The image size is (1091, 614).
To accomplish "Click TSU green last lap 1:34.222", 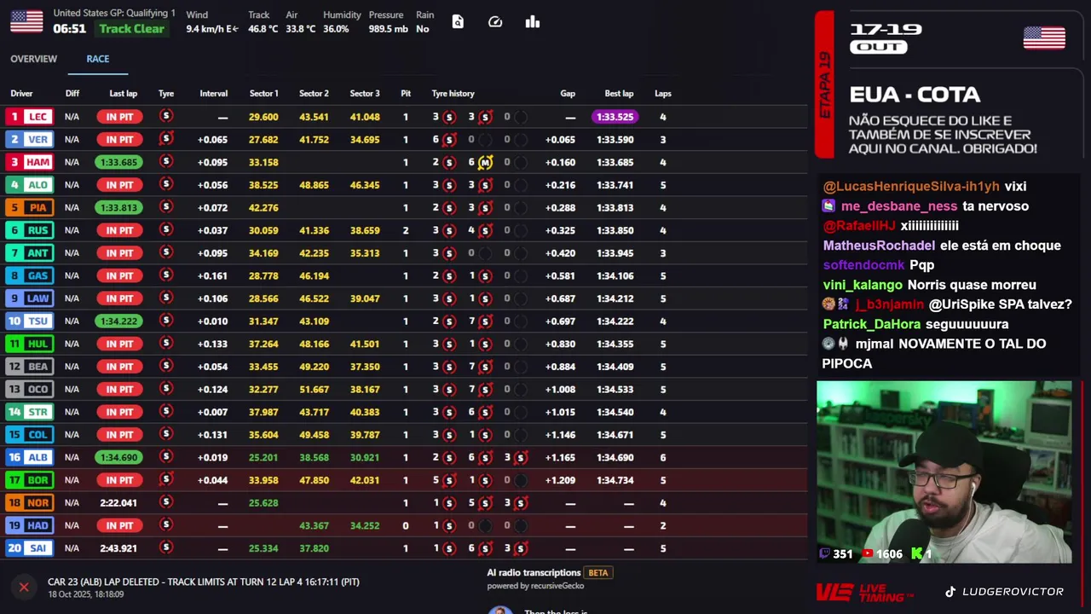I will [x=118, y=321].
